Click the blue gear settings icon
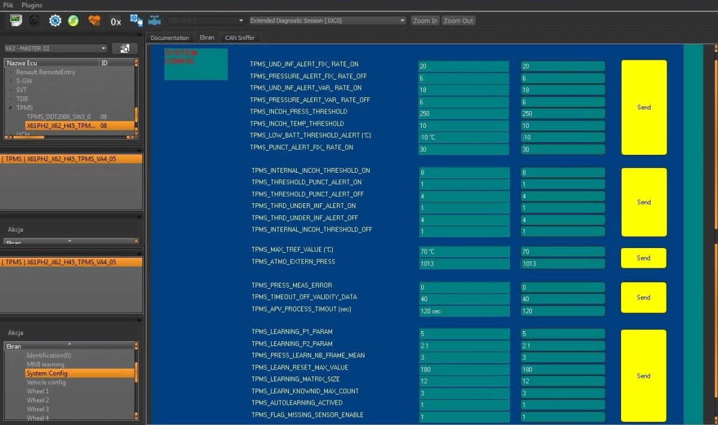Screen dimensions: 718x425 tap(55, 21)
